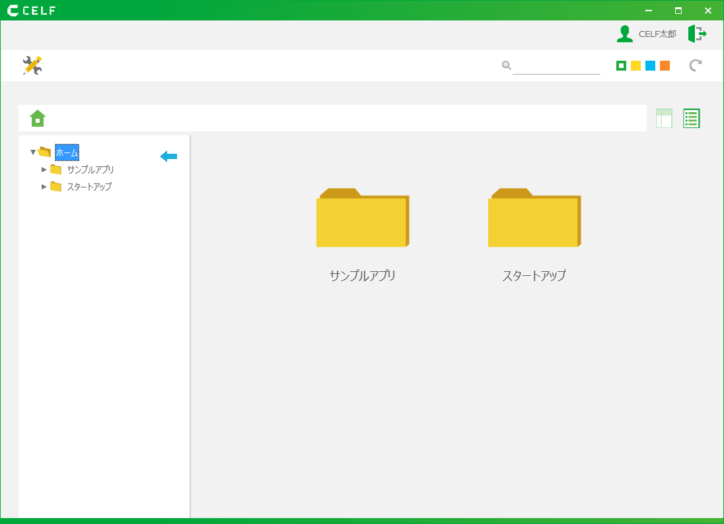Click the logout door icon
The width and height of the screenshot is (724, 524).
[697, 34]
